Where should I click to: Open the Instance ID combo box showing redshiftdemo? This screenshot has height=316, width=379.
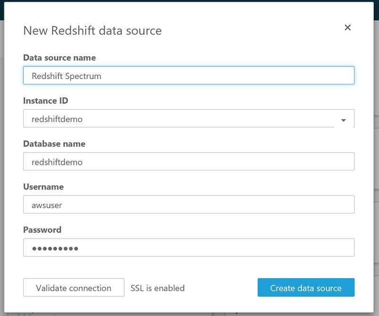(x=180, y=119)
